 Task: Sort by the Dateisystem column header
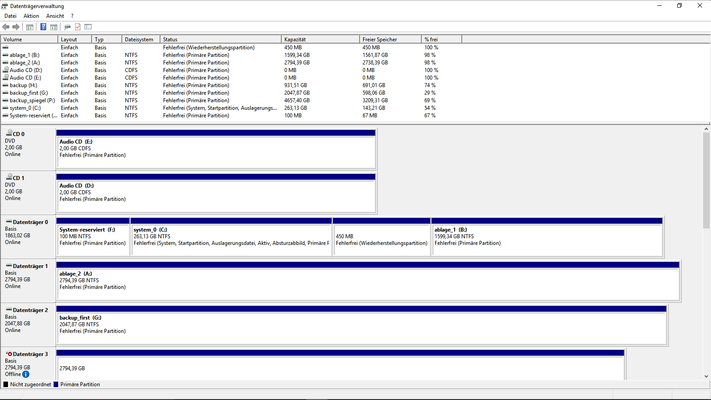pos(141,40)
